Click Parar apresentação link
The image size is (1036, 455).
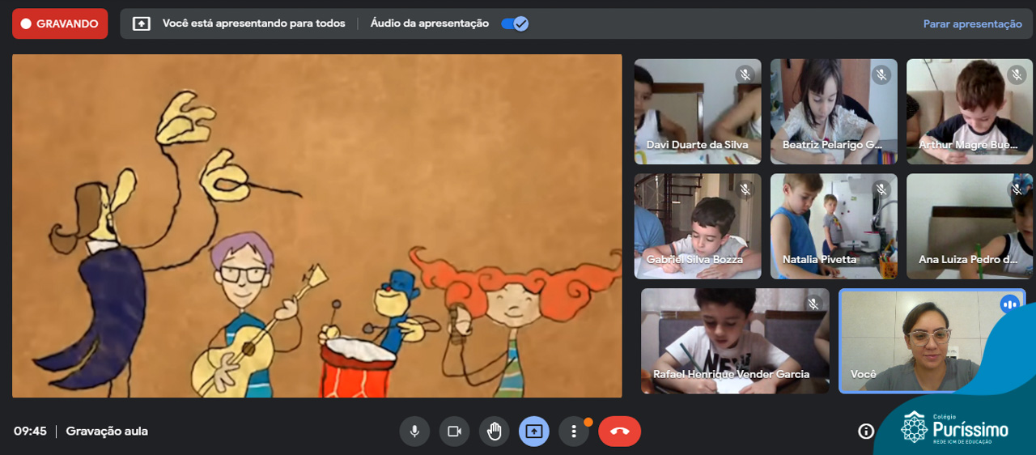[972, 23]
